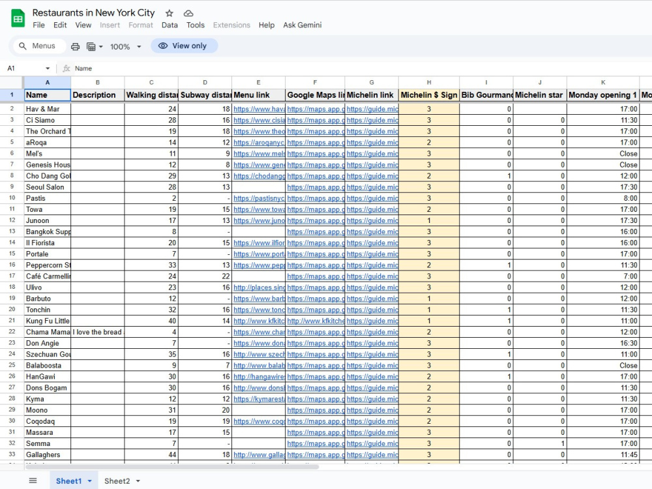
Task: Open the Ask Gemini menu
Action: (303, 25)
